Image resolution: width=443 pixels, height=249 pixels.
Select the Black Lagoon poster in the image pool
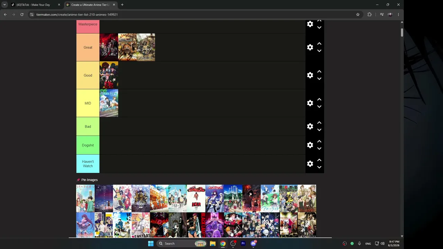pyautogui.click(x=196, y=225)
